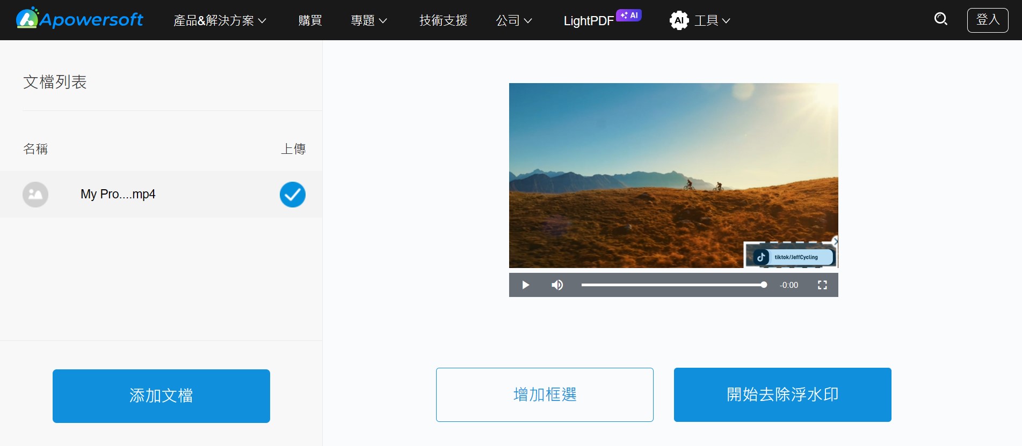Click the 上傳 column header

293,149
